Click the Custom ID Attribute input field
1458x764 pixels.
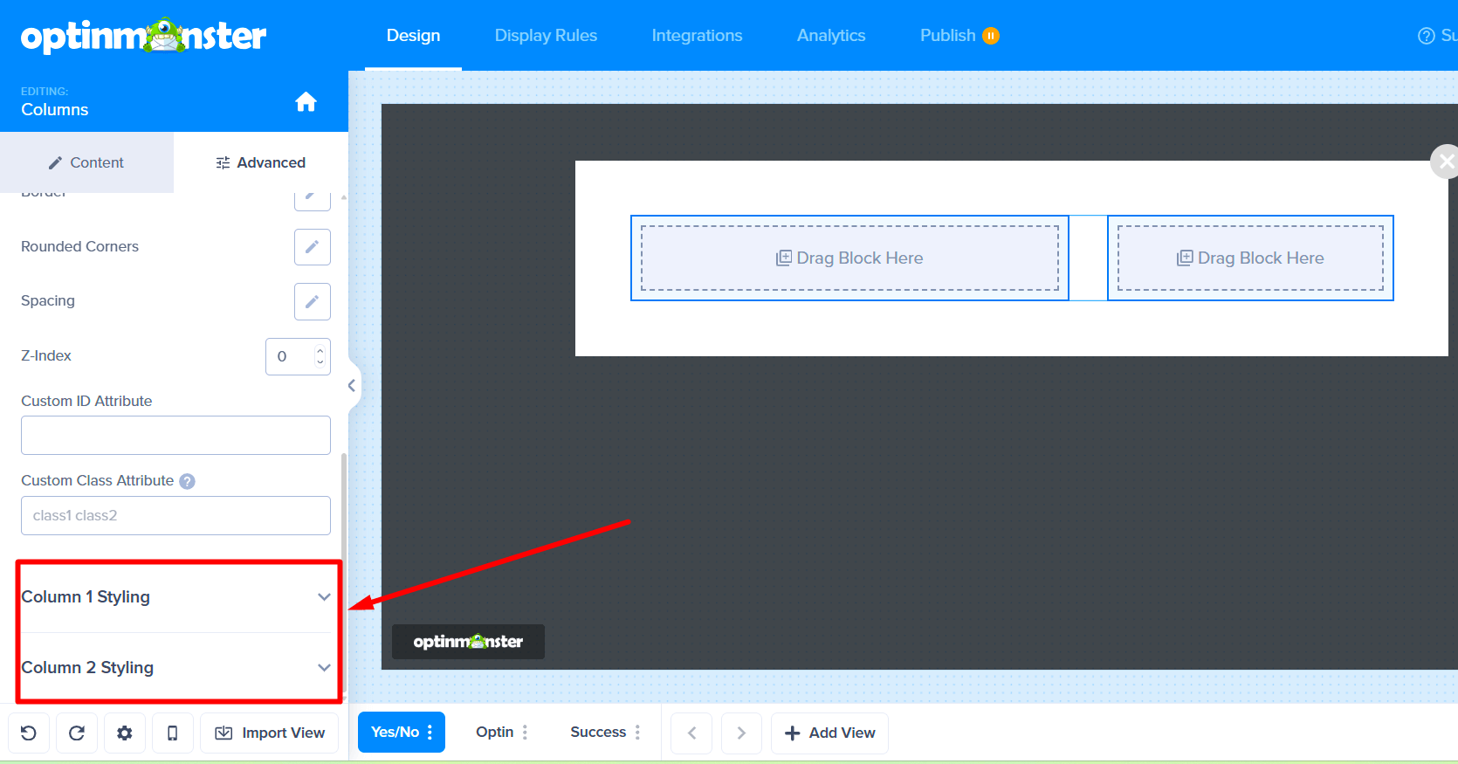175,435
